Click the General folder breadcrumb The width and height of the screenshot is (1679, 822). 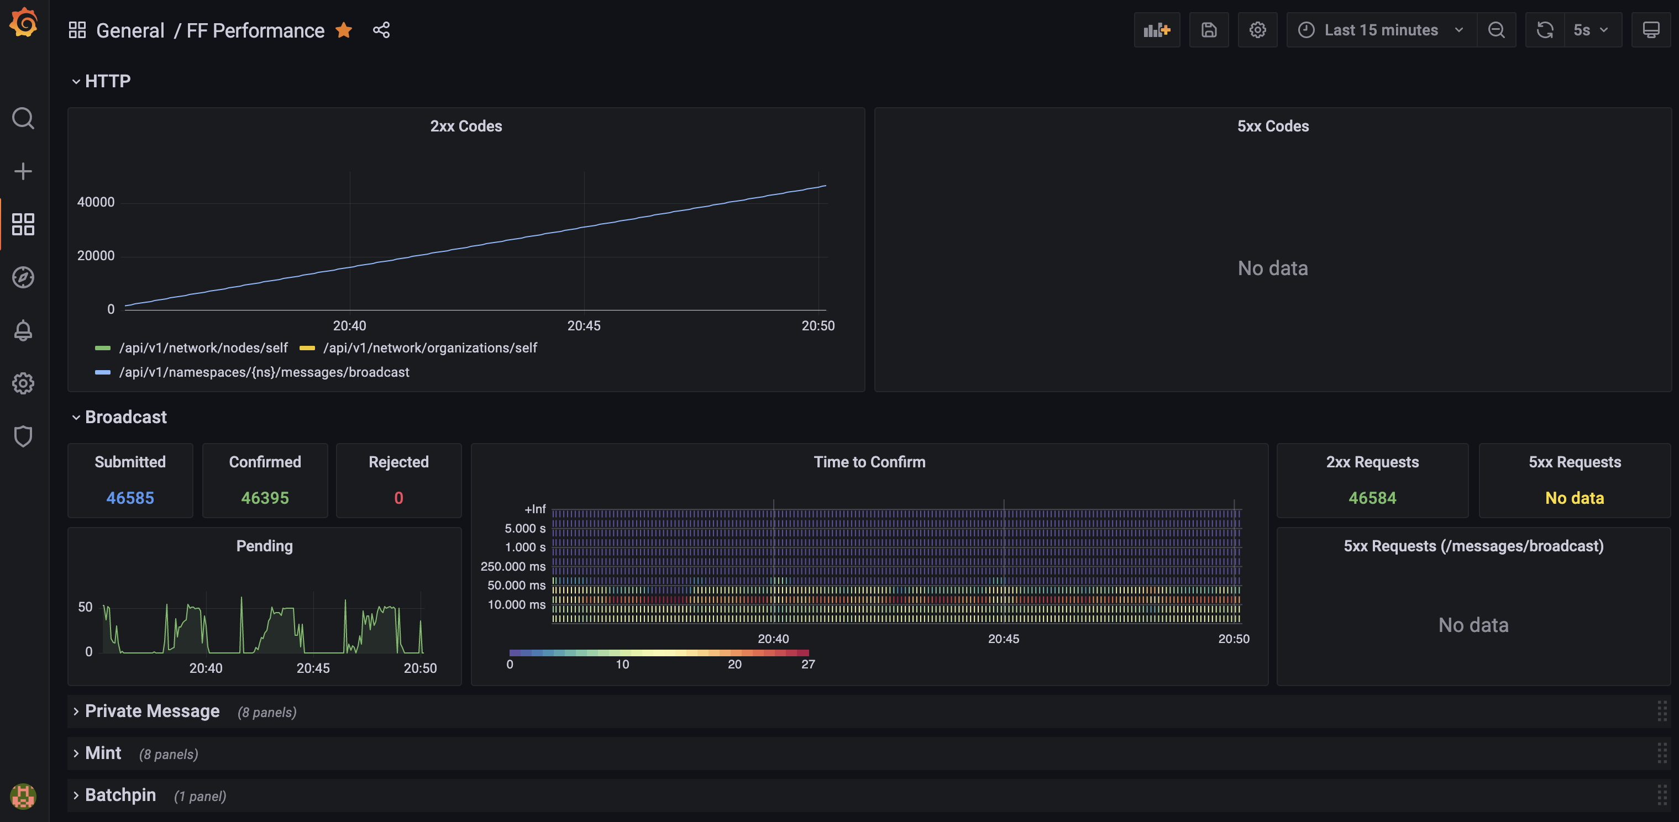pos(130,30)
